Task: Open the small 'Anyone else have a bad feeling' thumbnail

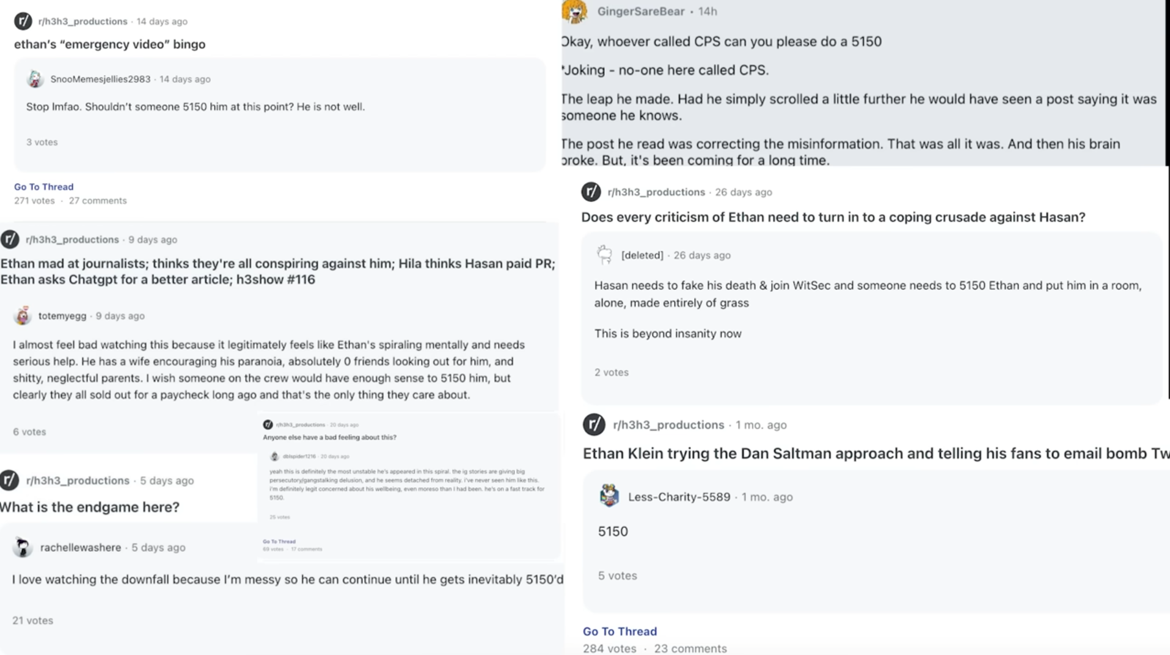Action: tap(408, 487)
